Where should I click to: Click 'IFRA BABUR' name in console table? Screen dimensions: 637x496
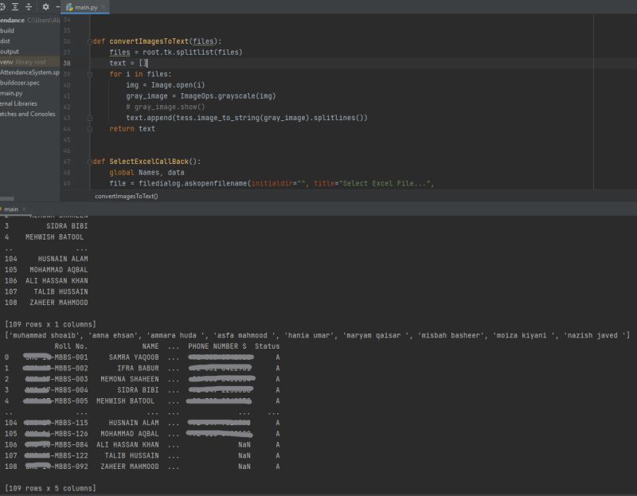pyautogui.click(x=138, y=369)
